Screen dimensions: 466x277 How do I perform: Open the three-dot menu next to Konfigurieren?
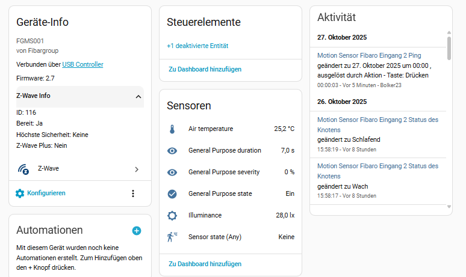[x=133, y=193]
